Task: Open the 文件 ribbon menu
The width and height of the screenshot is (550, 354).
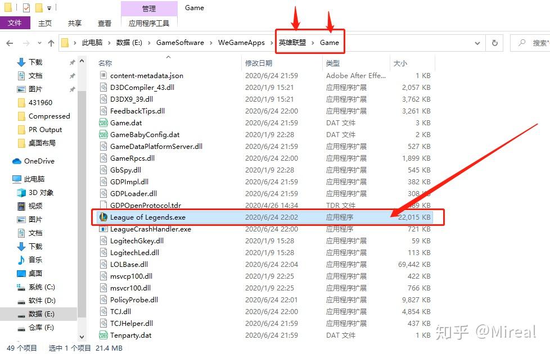Action: [15, 23]
